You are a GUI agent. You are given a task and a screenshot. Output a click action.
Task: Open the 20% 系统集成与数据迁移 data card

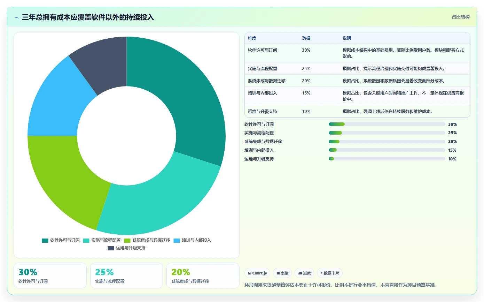point(203,275)
